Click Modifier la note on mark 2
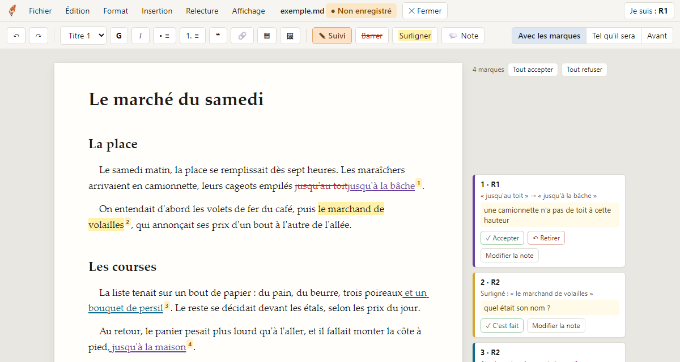This screenshot has height=362, width=680. (x=556, y=326)
